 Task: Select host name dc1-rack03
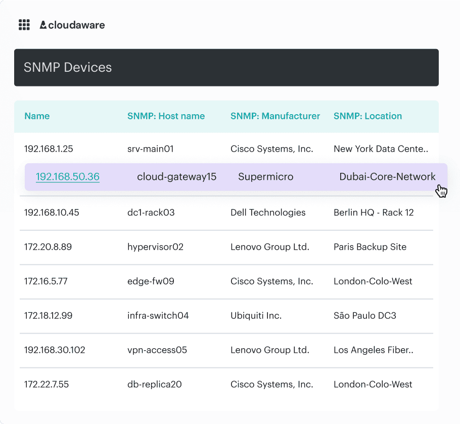click(151, 212)
